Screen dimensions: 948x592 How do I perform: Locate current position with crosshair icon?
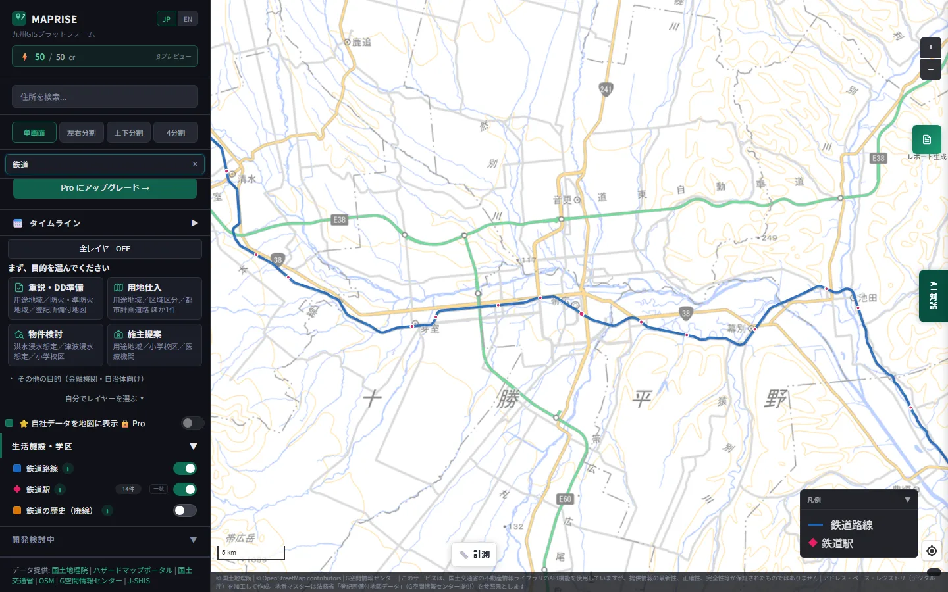932,551
